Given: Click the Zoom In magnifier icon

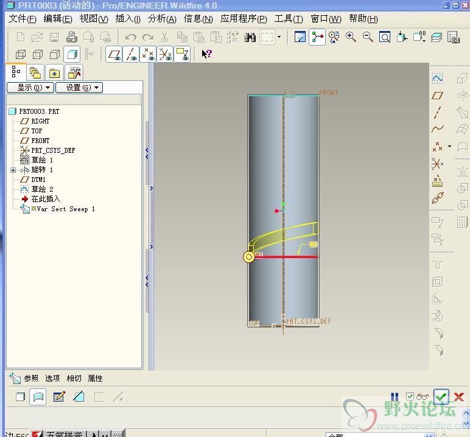Looking at the screenshot, I should click(351, 37).
